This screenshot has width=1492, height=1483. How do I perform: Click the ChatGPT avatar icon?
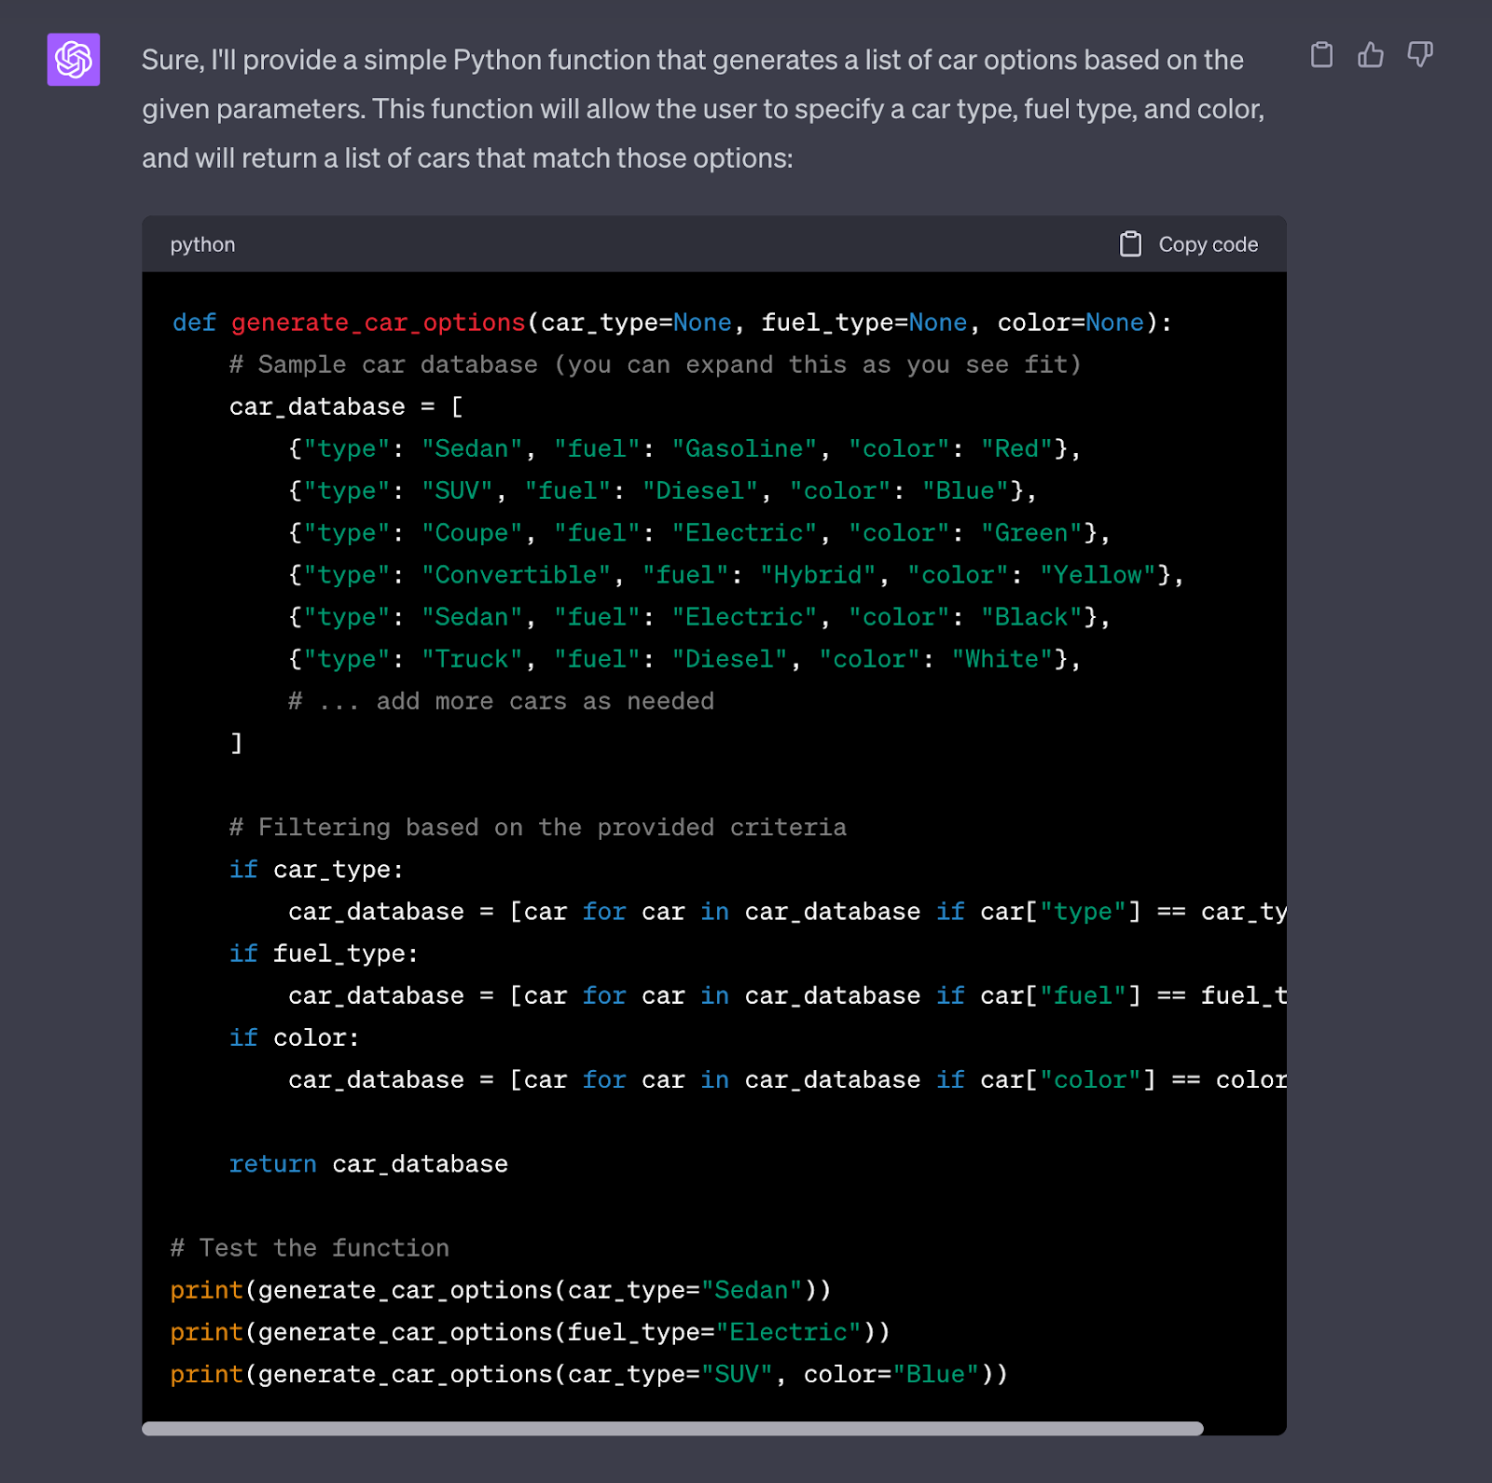(74, 60)
